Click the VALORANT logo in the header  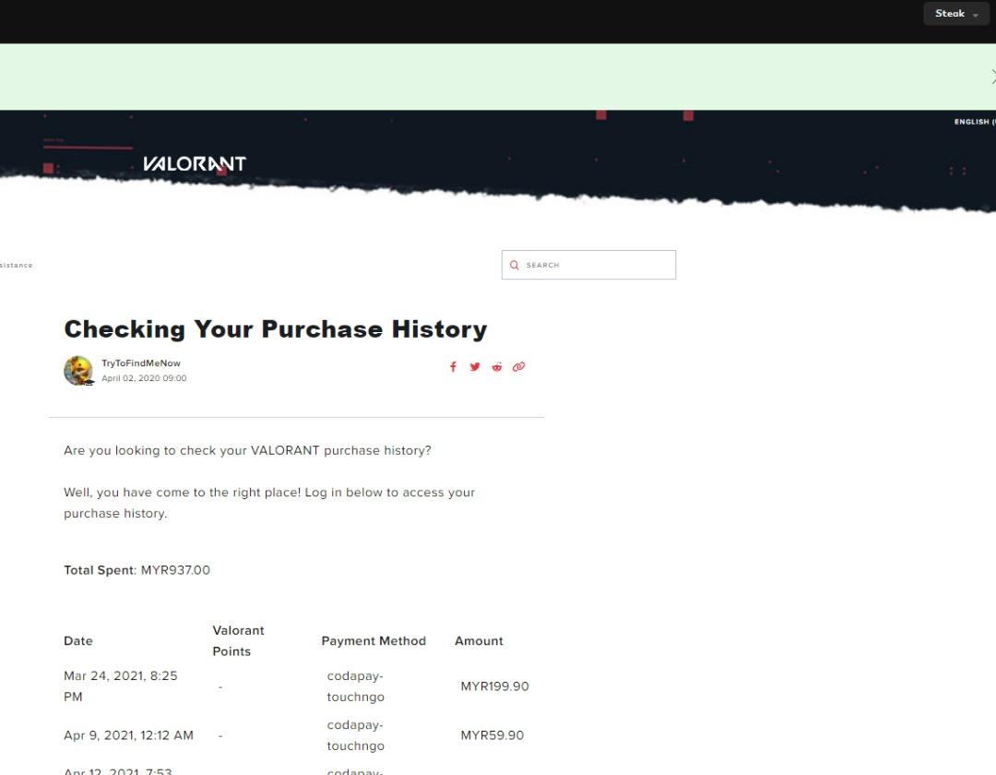[195, 164]
